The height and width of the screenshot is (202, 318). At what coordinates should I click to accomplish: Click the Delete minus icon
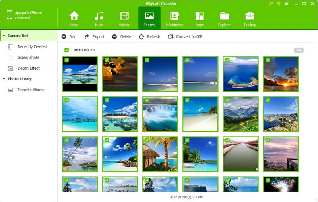[114, 36]
